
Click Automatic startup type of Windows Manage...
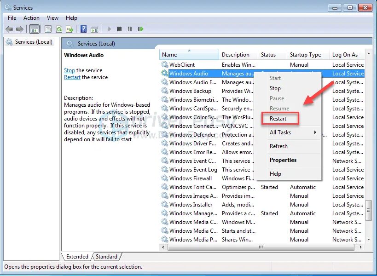[x=303, y=213]
